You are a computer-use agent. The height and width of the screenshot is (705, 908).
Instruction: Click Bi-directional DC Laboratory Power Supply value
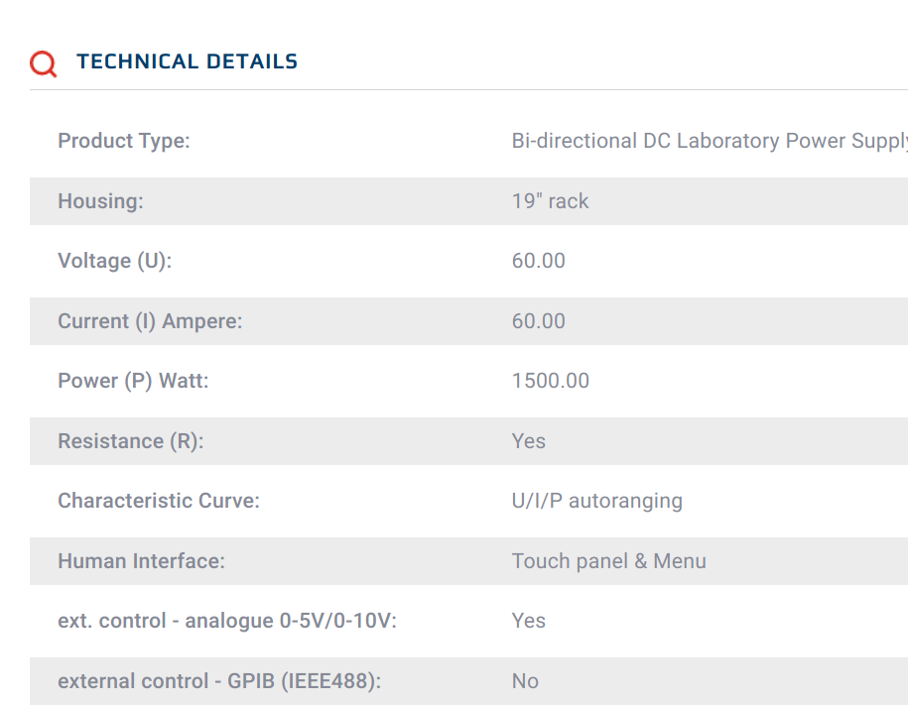pos(710,141)
